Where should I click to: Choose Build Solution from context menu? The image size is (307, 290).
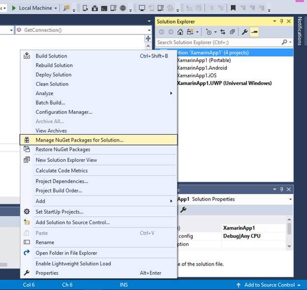99,56
